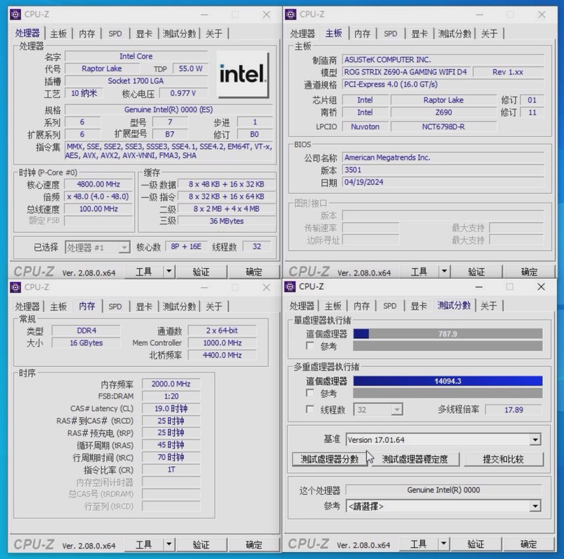This screenshot has width=564, height=559.
Task: Tick the 线程数 checkbox in the benchmark window
Action: 310,409
